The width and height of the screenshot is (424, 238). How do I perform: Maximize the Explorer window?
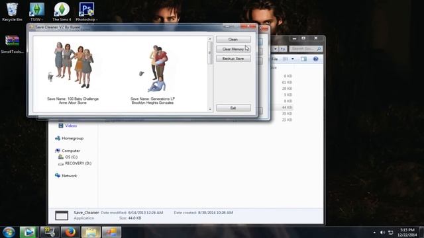(x=303, y=38)
